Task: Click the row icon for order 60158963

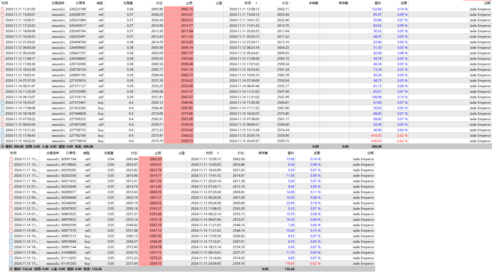Action: pos(11,164)
